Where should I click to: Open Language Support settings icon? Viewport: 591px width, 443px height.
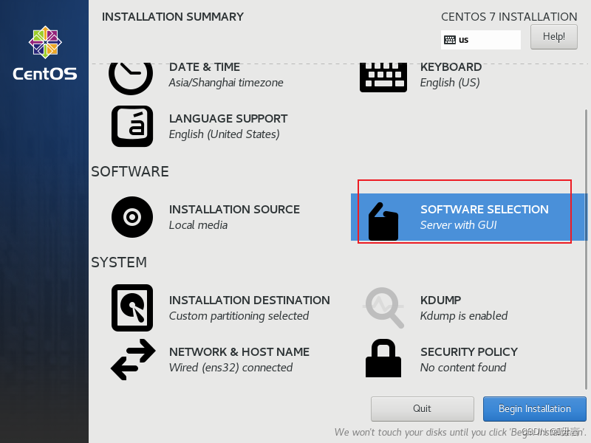131,126
